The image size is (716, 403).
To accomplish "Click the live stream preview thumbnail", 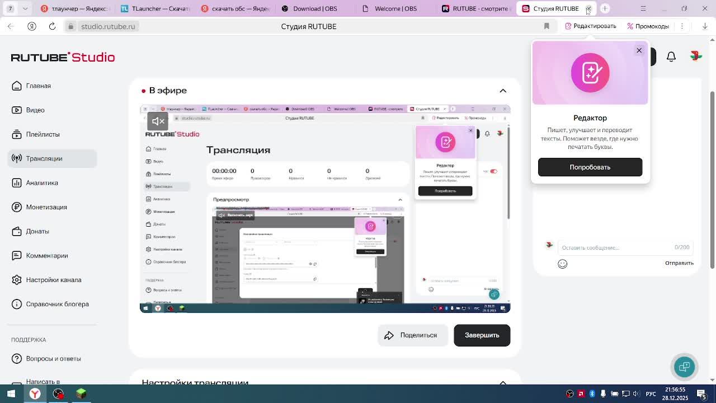I will click(325, 208).
